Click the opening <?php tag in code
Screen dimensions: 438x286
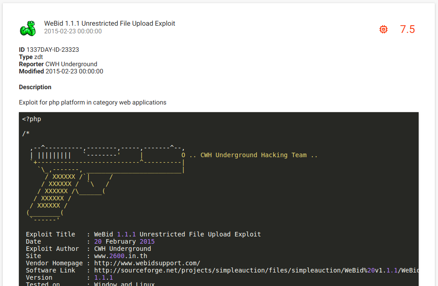pos(32,119)
